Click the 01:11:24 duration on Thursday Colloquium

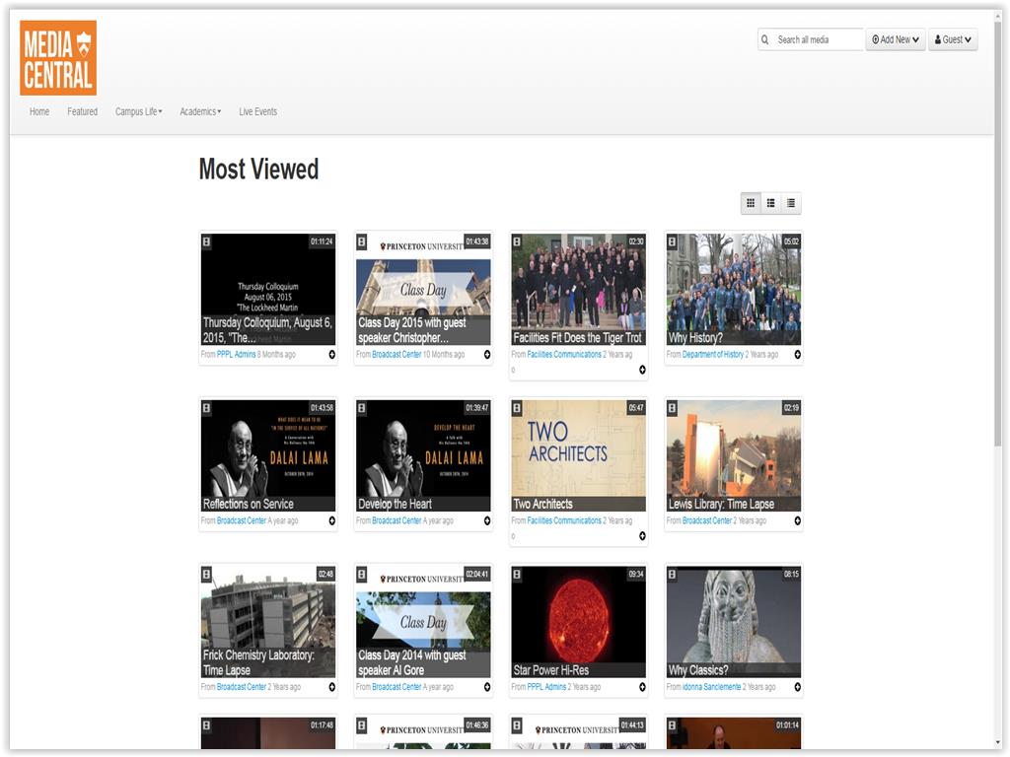click(322, 242)
